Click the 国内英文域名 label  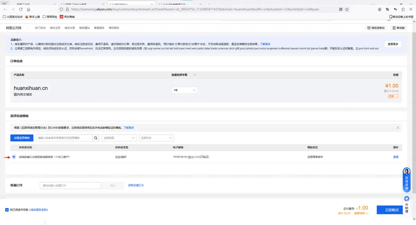(x=23, y=94)
